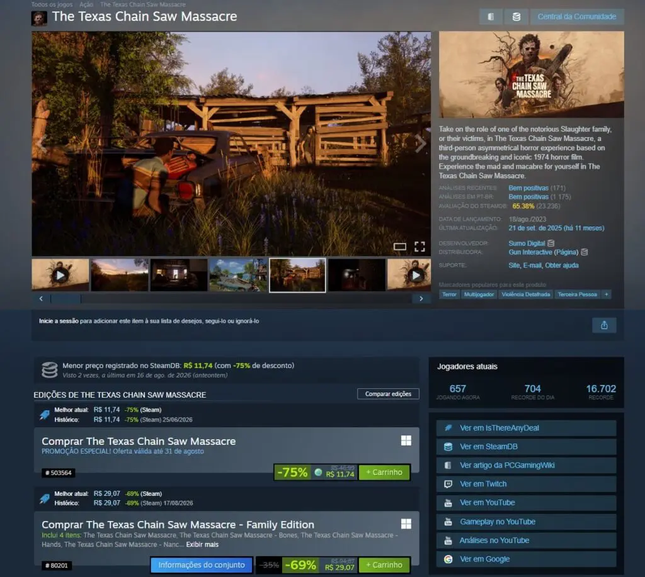Click Windows icon on Family Edition box
Viewport: 645px width, 577px height.
coord(406,524)
